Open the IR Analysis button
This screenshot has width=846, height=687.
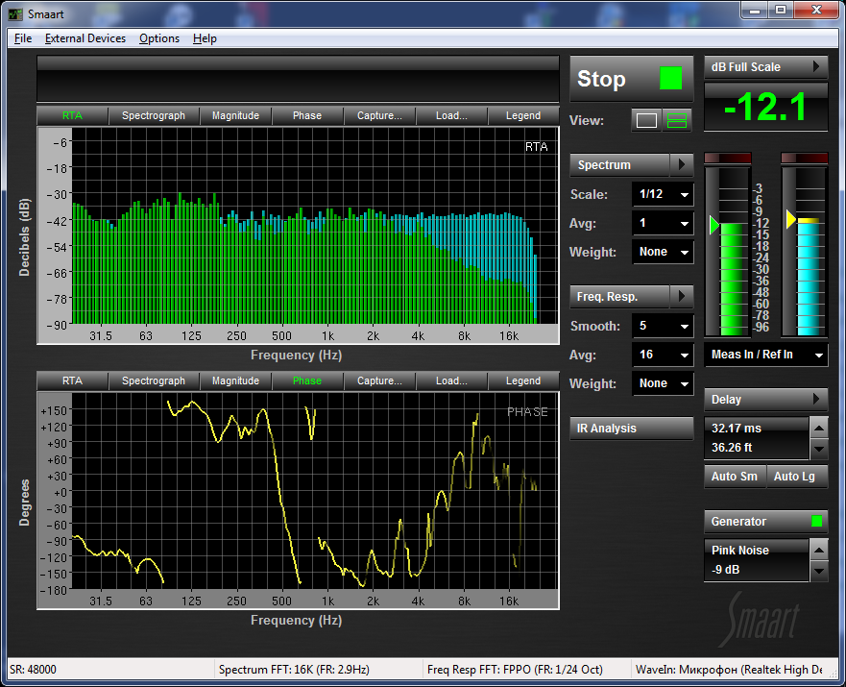click(x=631, y=429)
